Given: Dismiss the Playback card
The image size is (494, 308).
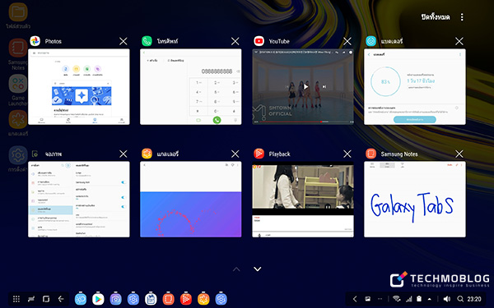Looking at the screenshot, I should click(x=347, y=154).
